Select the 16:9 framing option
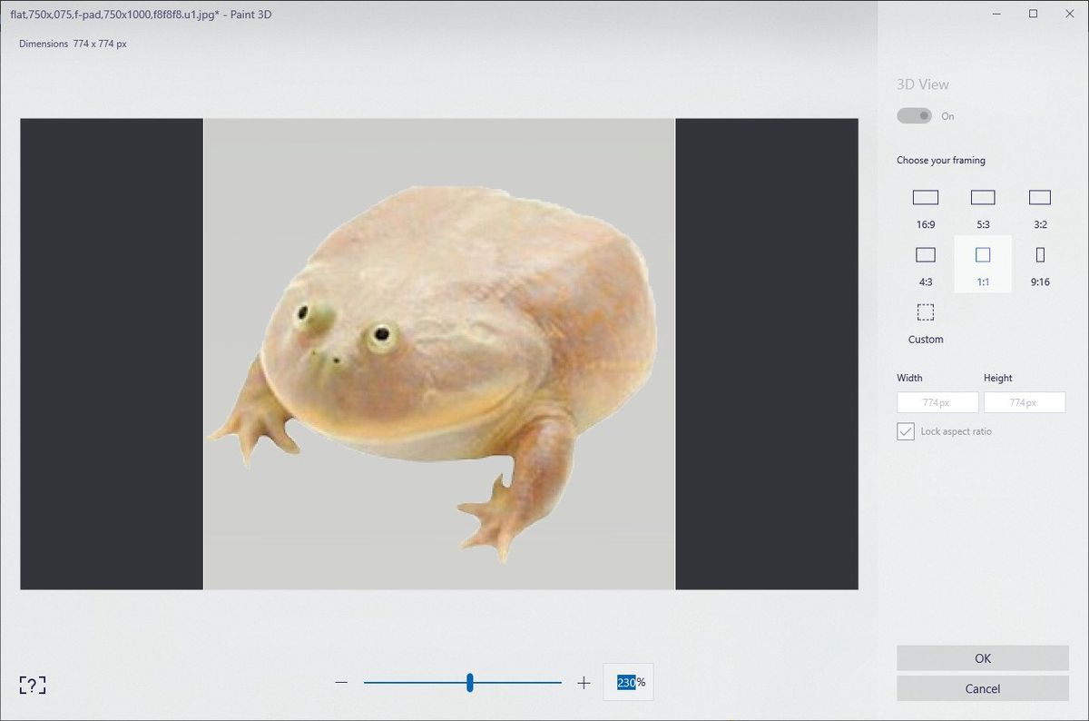 925,197
